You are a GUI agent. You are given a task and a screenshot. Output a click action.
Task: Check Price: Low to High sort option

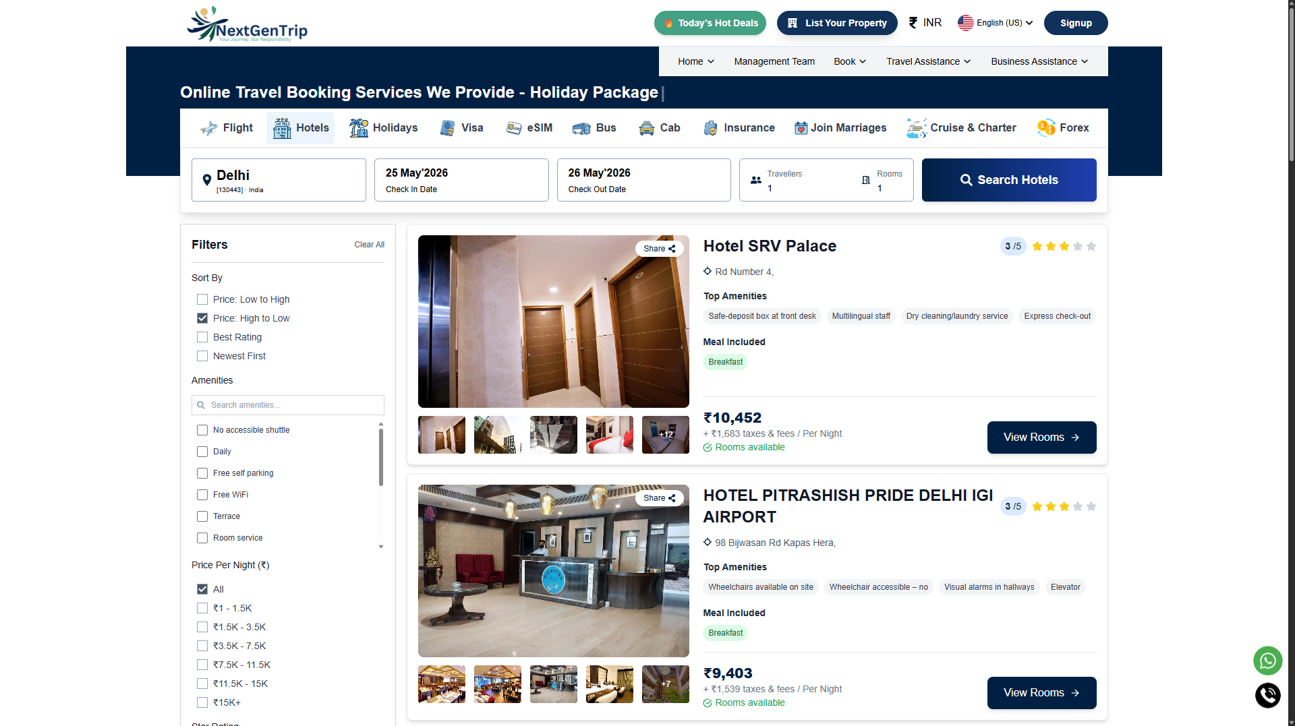tap(202, 299)
